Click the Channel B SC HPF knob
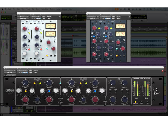This screenshot has height=124, width=168. tap(83, 99)
